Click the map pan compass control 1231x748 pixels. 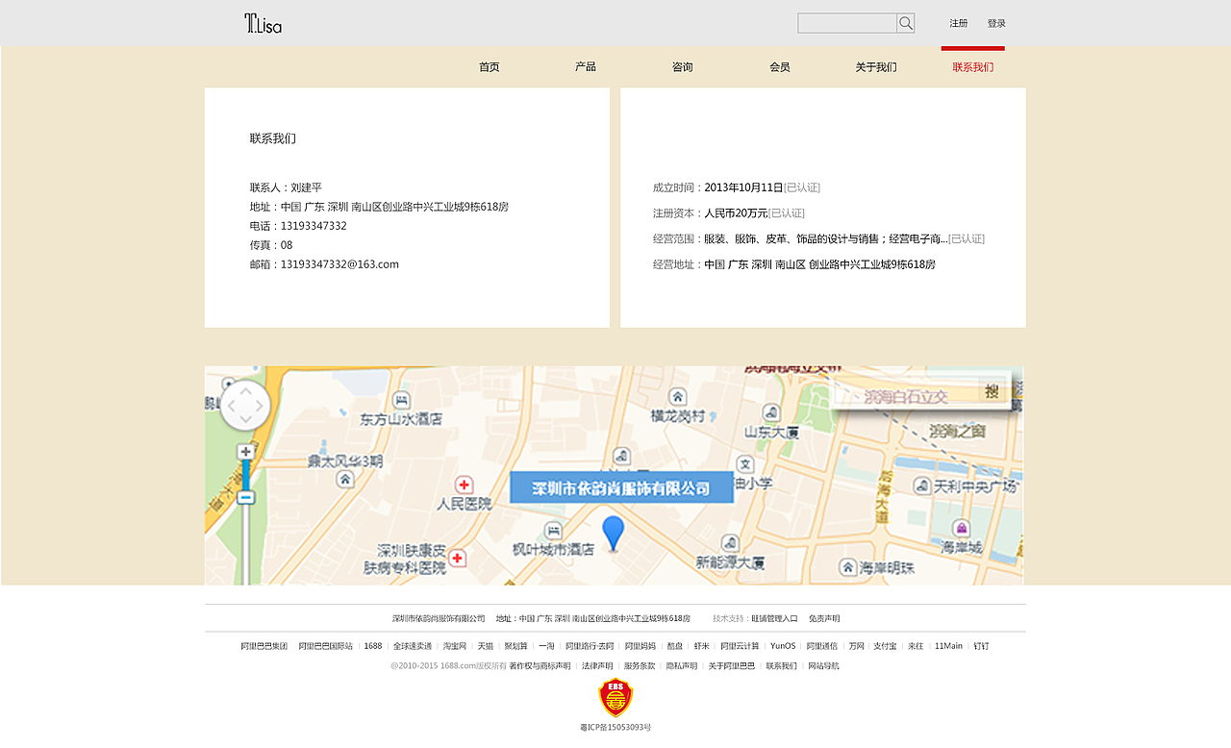click(x=245, y=406)
